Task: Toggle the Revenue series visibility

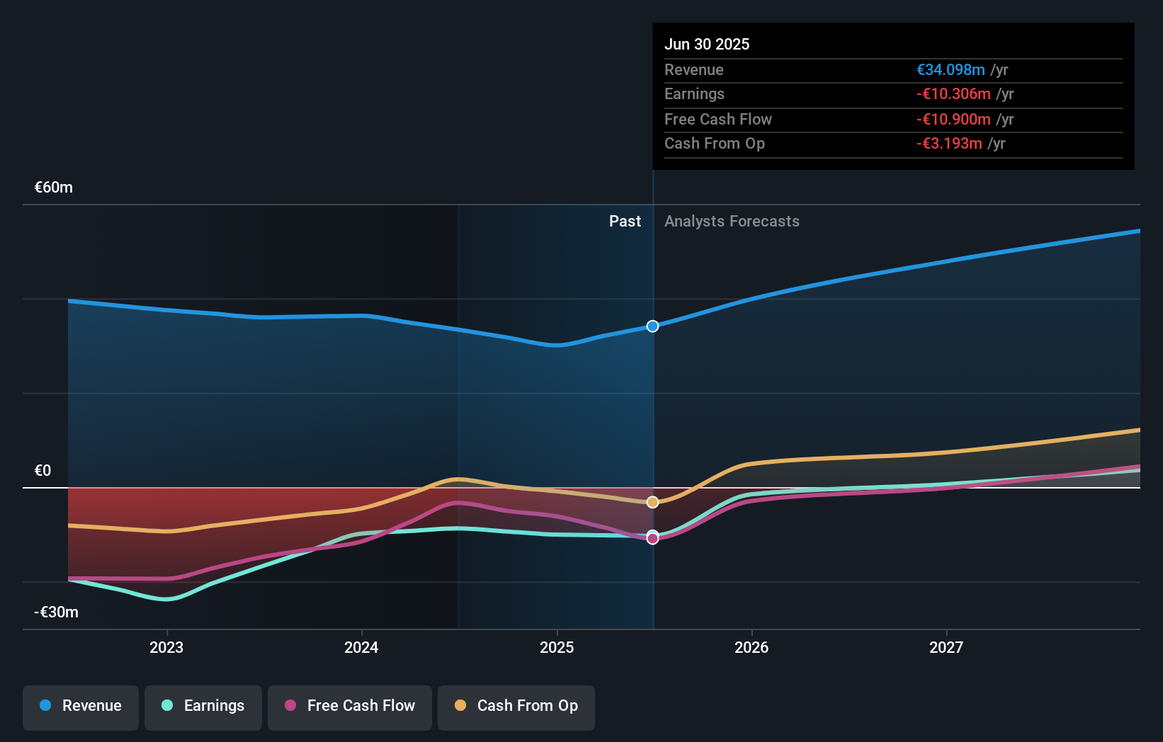Action: [80, 706]
